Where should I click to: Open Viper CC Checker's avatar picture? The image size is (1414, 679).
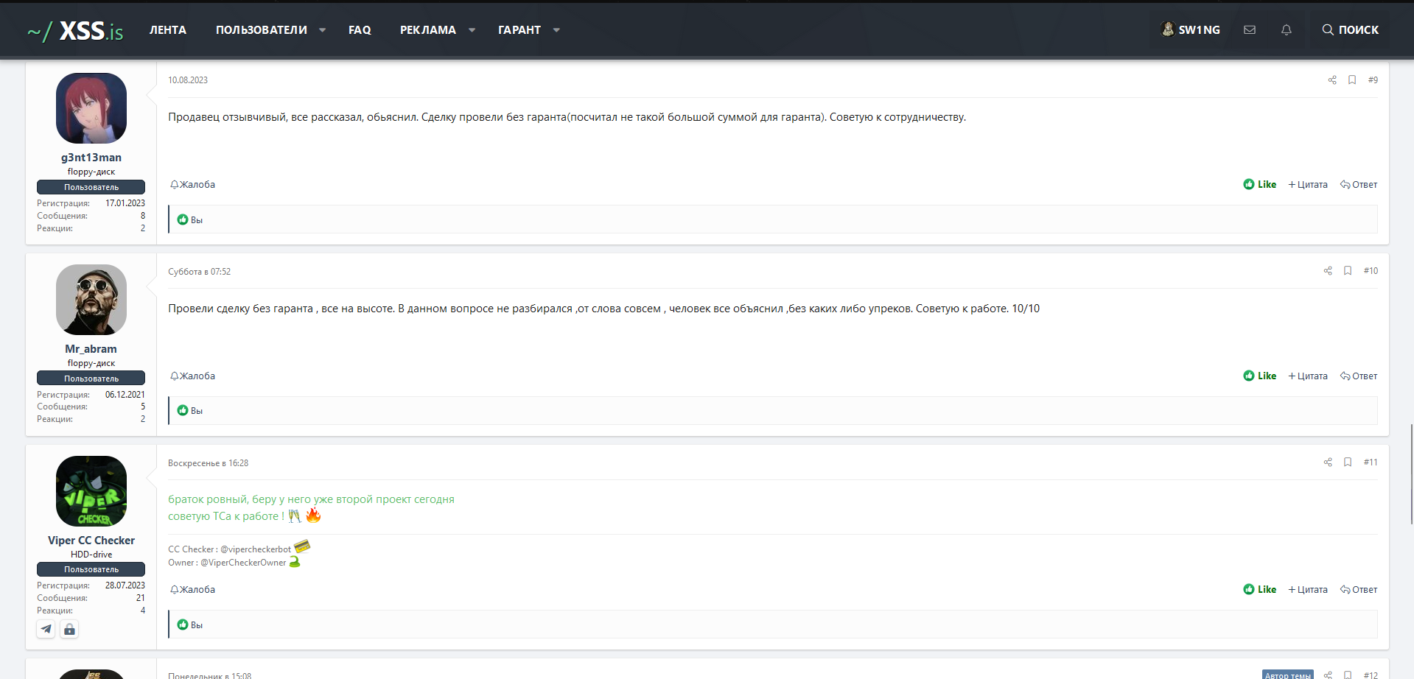(91, 491)
